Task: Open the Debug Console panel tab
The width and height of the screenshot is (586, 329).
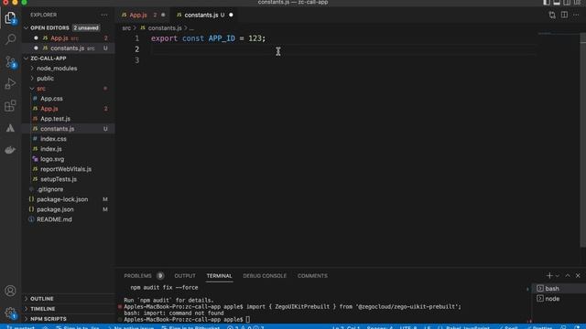Action: coord(265,276)
